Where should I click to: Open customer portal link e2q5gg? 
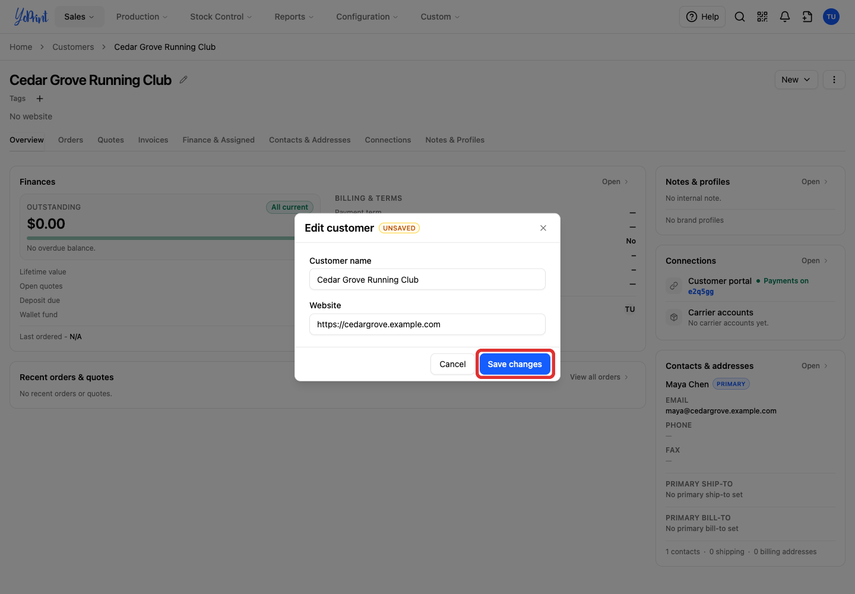point(701,292)
